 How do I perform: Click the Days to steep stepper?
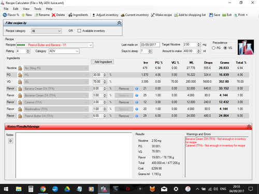[150, 51]
